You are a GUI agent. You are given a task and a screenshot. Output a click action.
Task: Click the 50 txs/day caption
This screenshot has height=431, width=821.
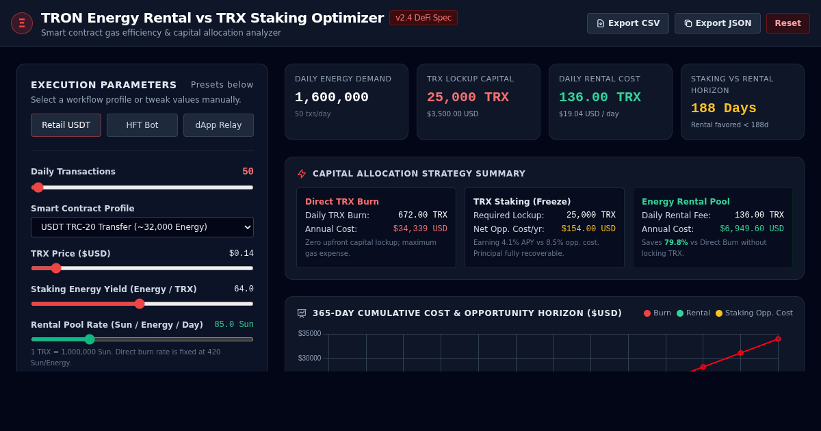(x=313, y=114)
